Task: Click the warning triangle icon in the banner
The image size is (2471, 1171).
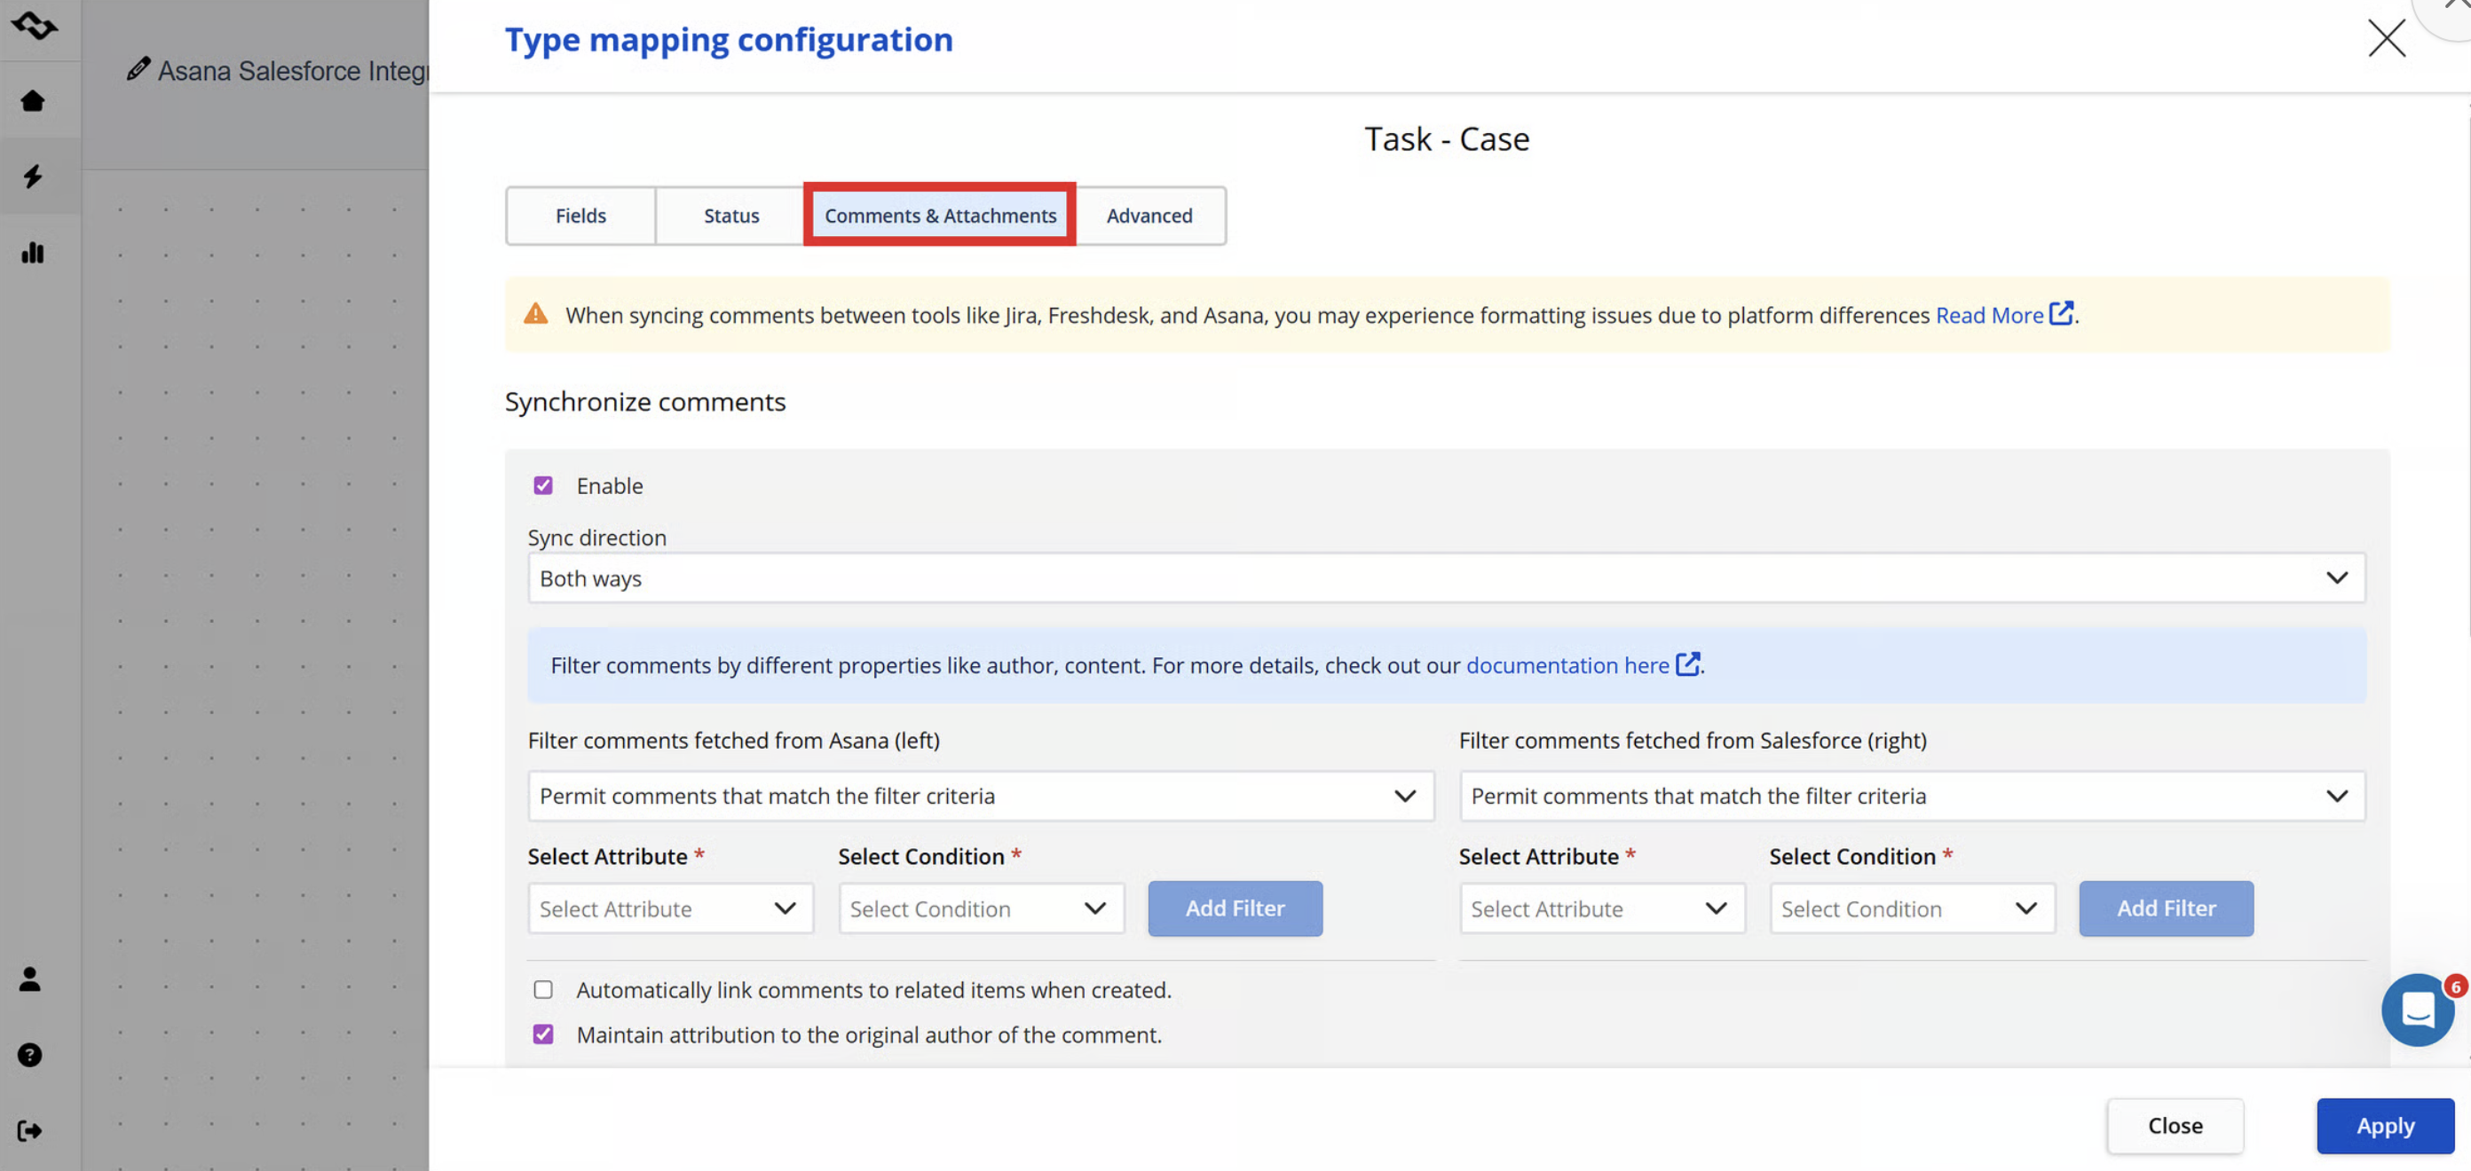Action: pyautogui.click(x=536, y=314)
